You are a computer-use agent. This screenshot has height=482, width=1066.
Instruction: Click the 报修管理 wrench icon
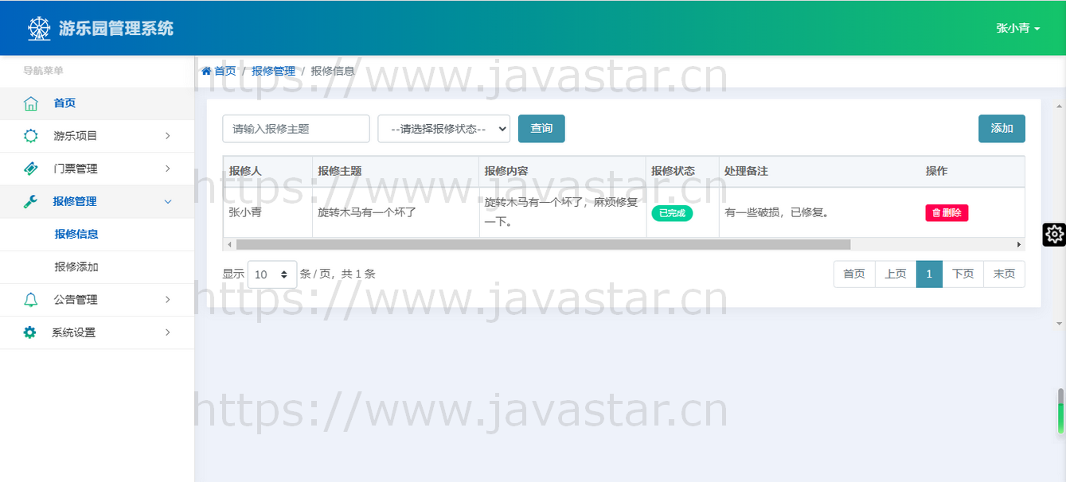[30, 201]
